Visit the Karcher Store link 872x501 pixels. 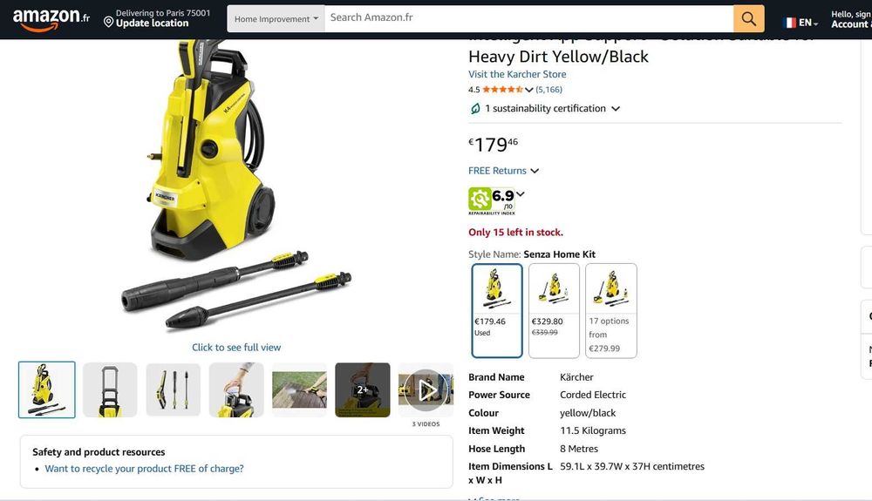pos(517,74)
